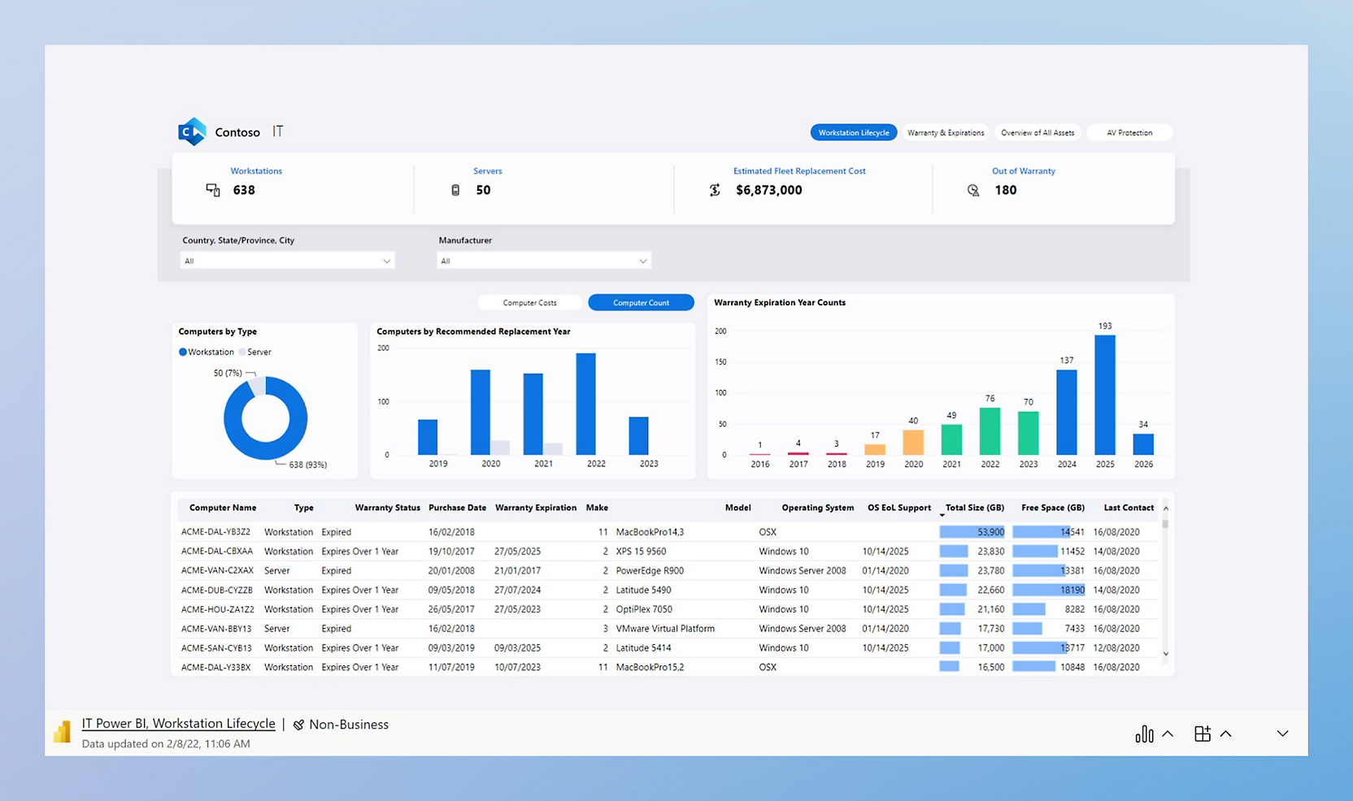Click the model cell PowerEdge R900
Viewport: 1353px width, 801px height.
click(x=650, y=570)
